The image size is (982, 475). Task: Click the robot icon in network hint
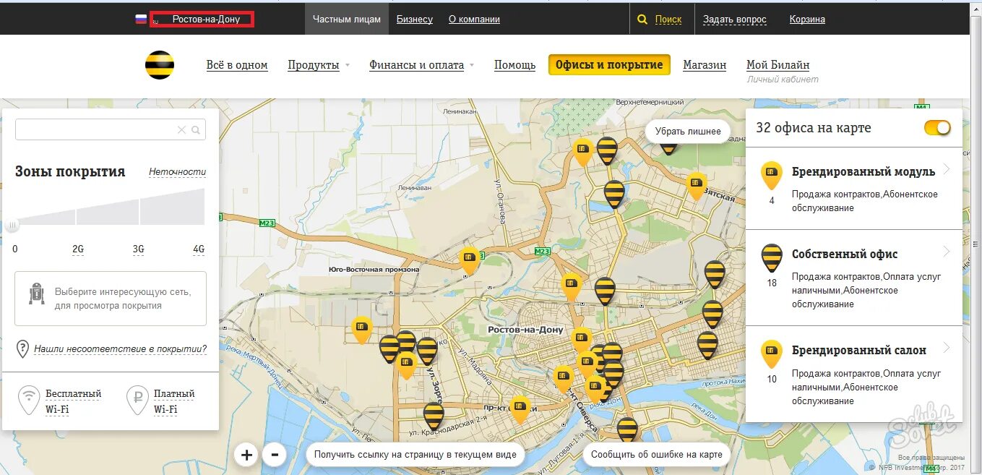36,294
